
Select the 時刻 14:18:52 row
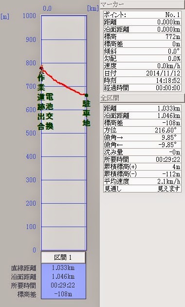[142, 80]
